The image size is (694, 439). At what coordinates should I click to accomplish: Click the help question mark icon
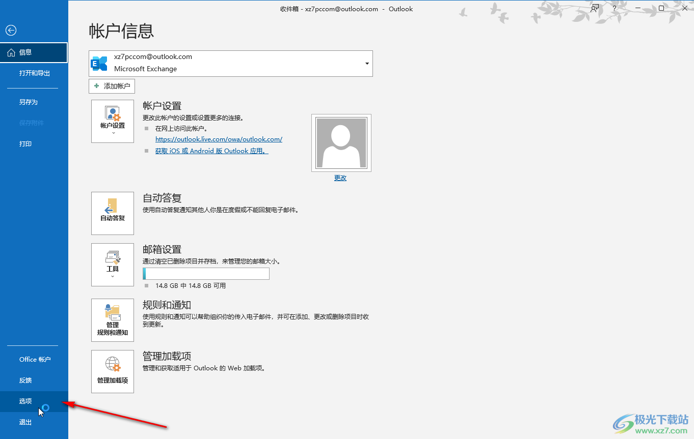615,9
